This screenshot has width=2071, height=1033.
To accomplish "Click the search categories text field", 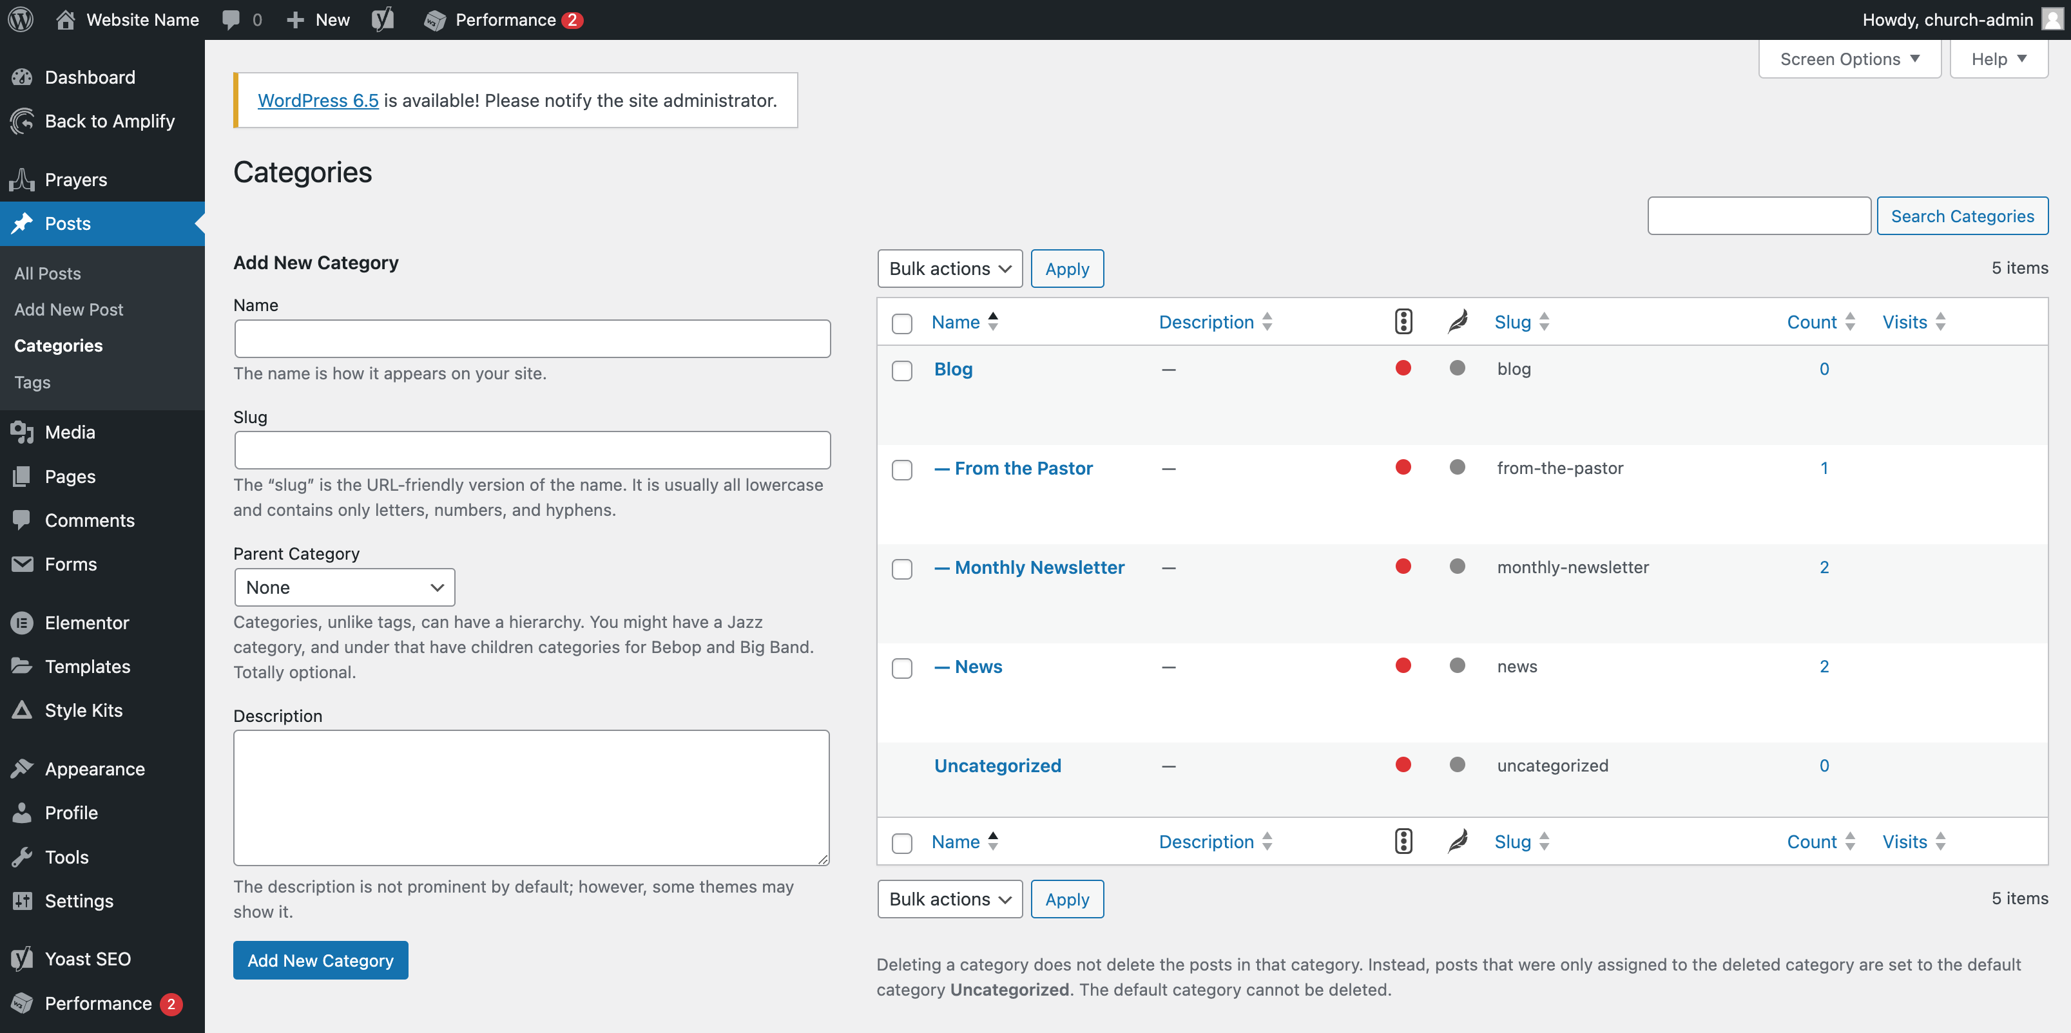I will tap(1758, 216).
